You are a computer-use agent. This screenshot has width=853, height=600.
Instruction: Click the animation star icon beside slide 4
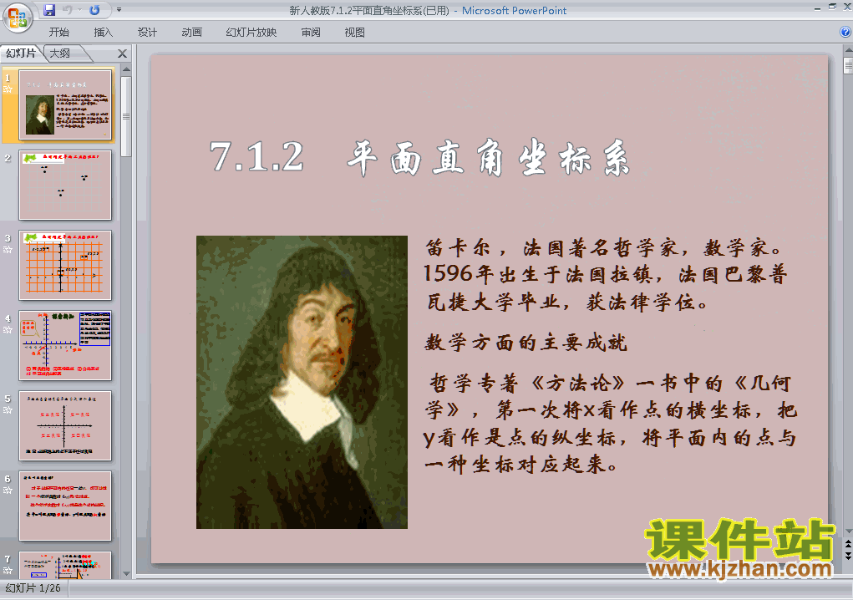(x=8, y=329)
